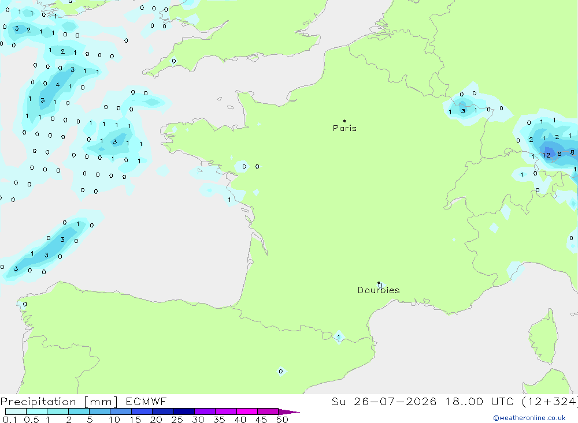Click the Paris city label
Viewport: 578px width, 423px height.
click(x=344, y=128)
